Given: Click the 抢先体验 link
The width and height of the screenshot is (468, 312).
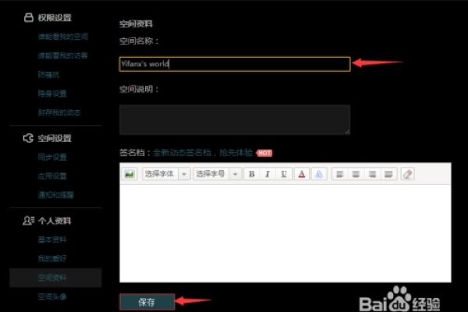Looking at the screenshot, I should click(236, 153).
